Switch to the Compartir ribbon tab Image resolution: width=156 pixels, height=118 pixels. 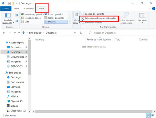tap(29, 9)
